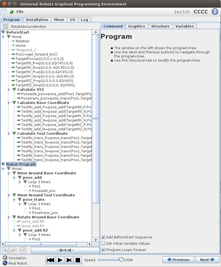221x267 pixels.
Task: Switch to the Move tab
Action: (59, 20)
